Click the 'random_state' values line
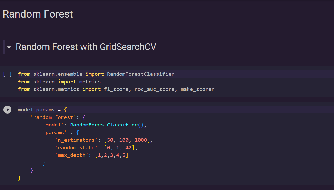This screenshot has width=334, height=190. pos(96,147)
